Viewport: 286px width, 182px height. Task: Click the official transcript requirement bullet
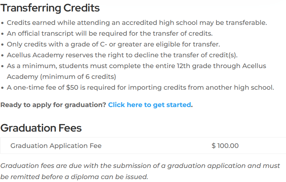110,33
